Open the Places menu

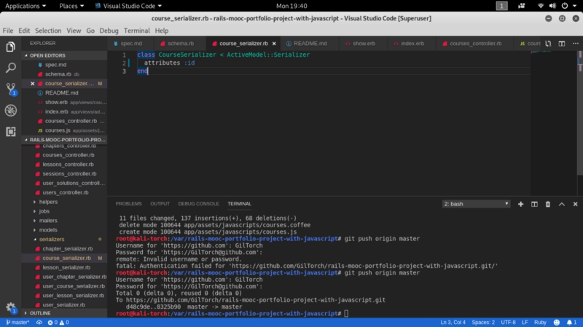(x=71, y=6)
